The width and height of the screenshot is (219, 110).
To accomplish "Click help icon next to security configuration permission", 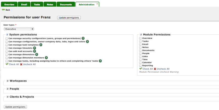I will 83,38.
